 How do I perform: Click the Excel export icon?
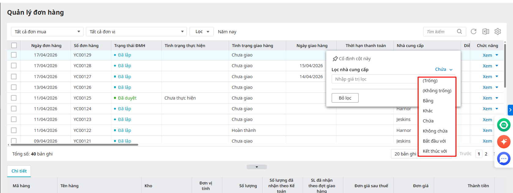pos(485,31)
